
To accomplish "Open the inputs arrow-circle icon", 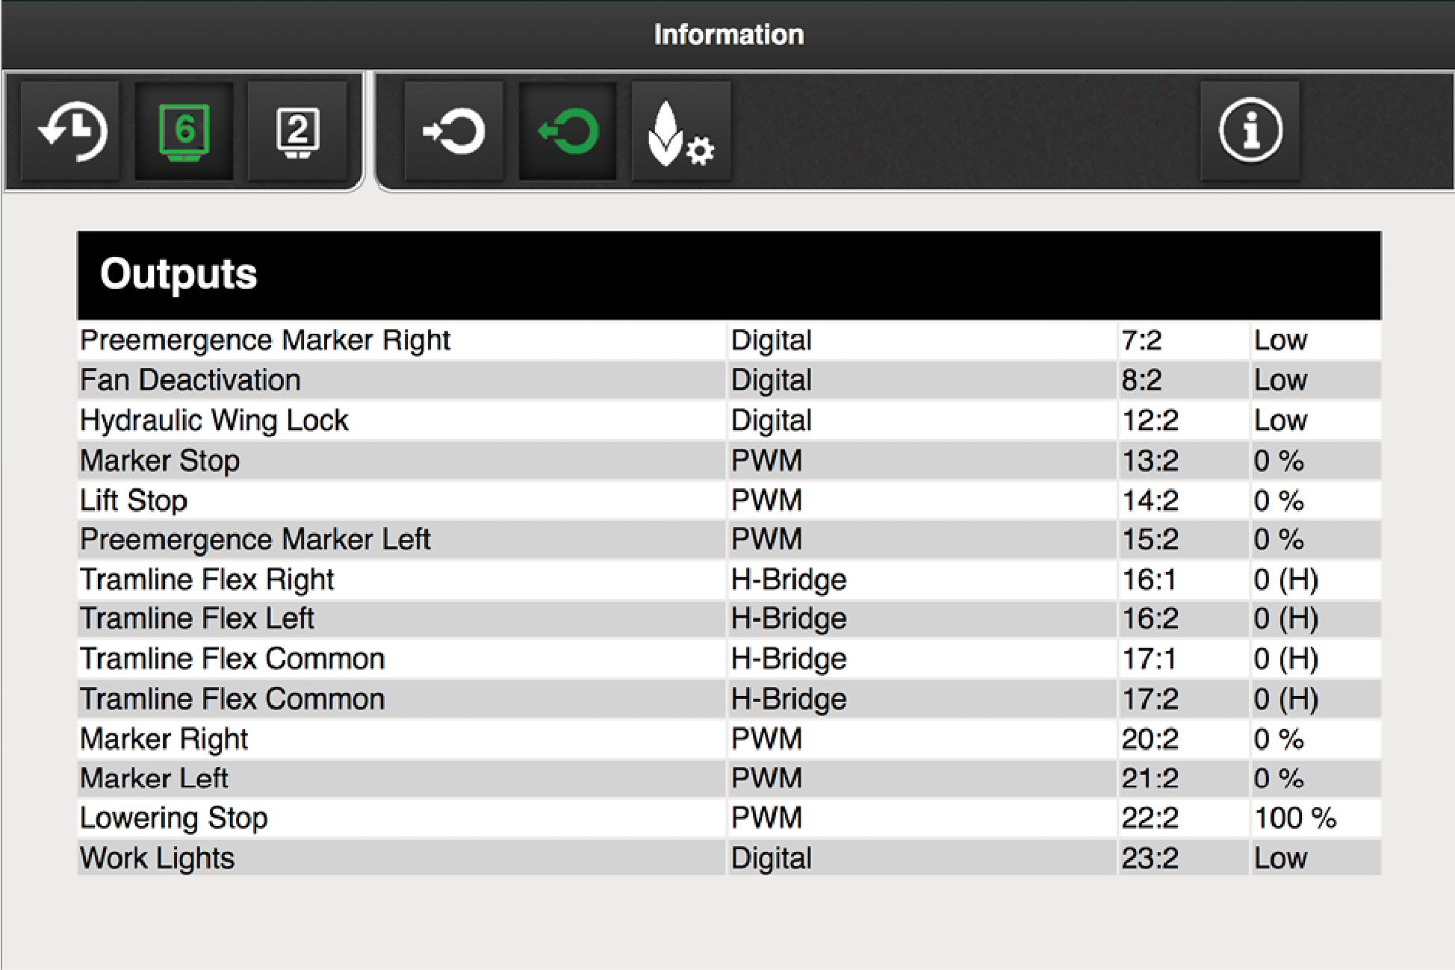I will point(453,131).
